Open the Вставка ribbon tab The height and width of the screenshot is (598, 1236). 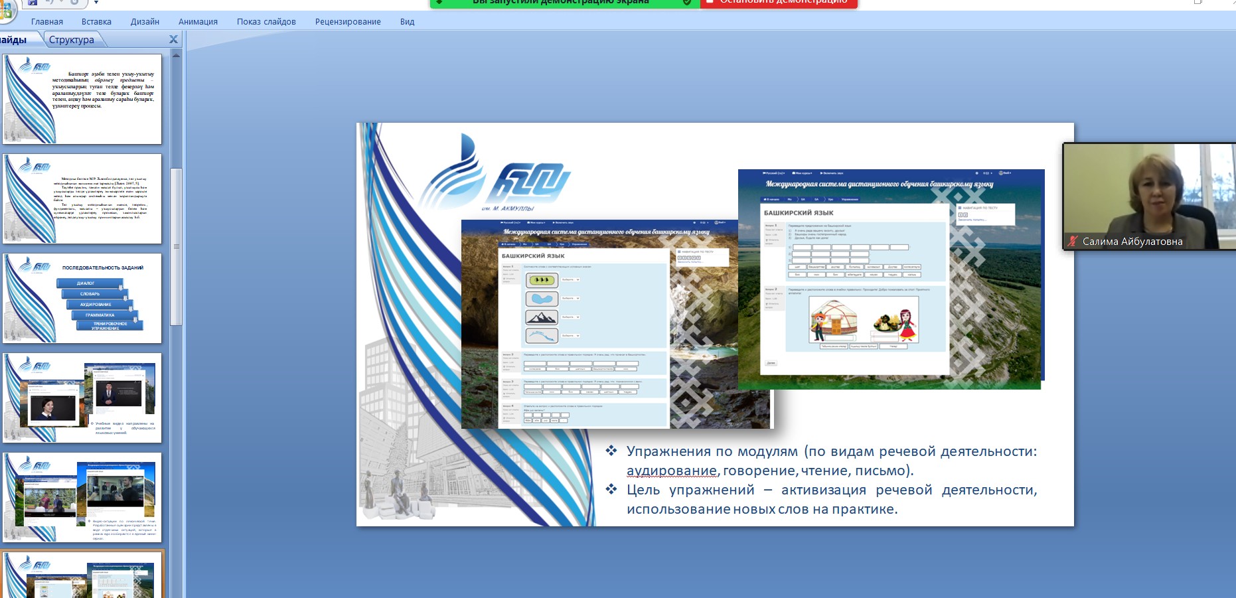(x=96, y=22)
